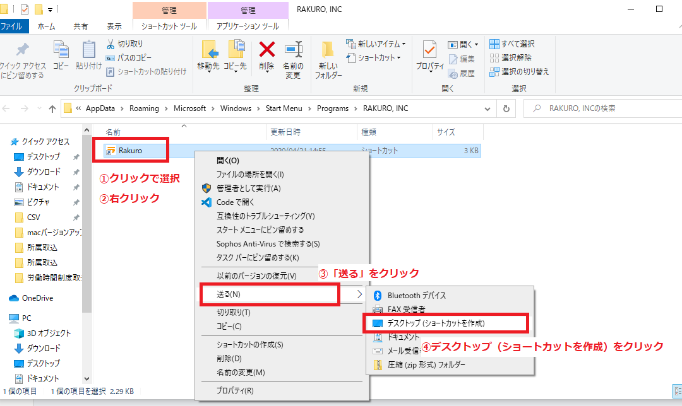
Task: Click the back navigation arrow
Action: pyautogui.click(x=6, y=108)
